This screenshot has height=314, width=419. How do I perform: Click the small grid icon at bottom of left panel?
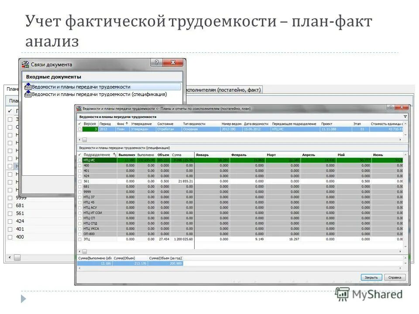(16, 257)
